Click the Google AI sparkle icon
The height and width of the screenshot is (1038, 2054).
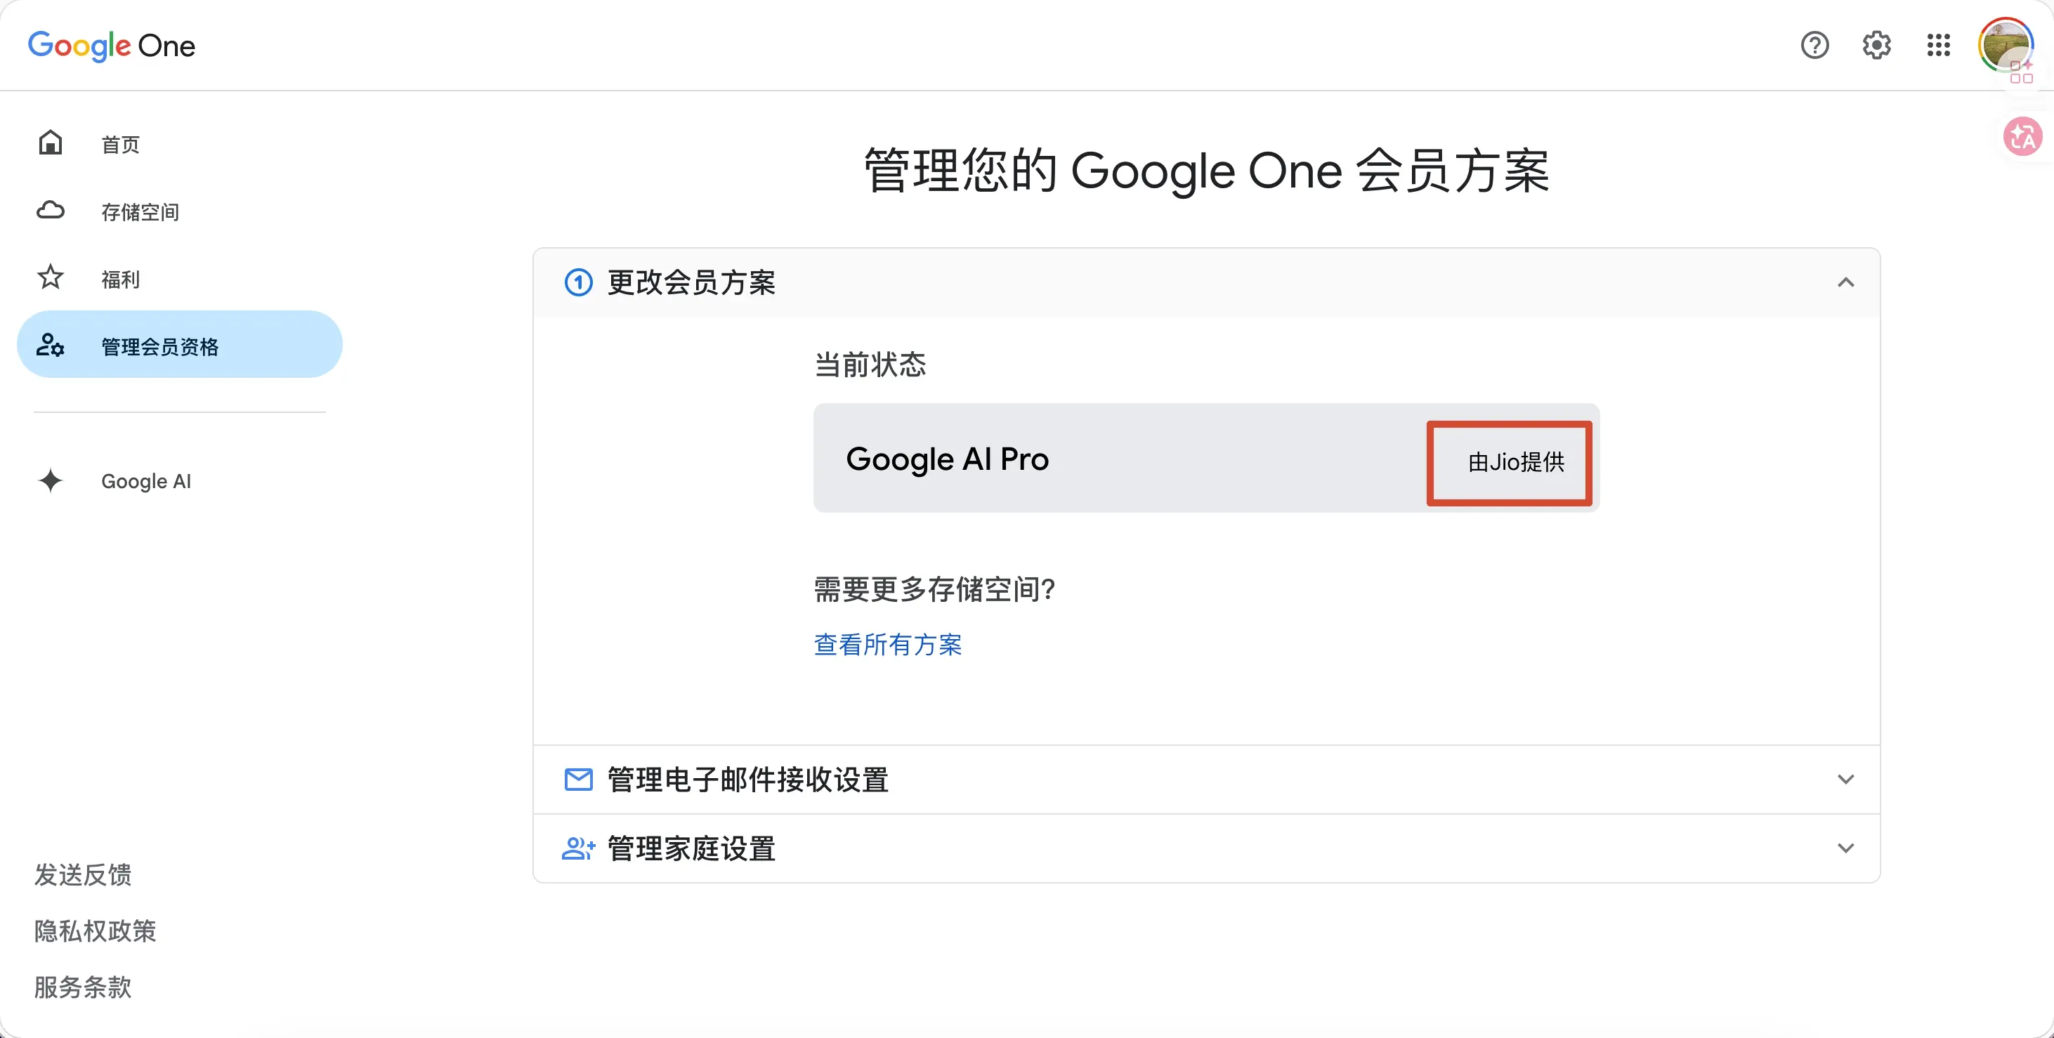(51, 481)
